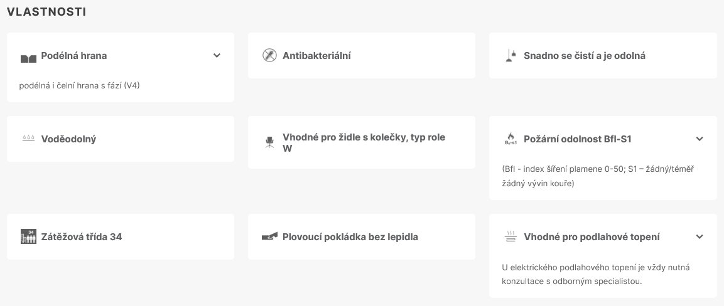This screenshot has height=306, width=724.
Task: Click the floating installation icon
Action: click(269, 237)
